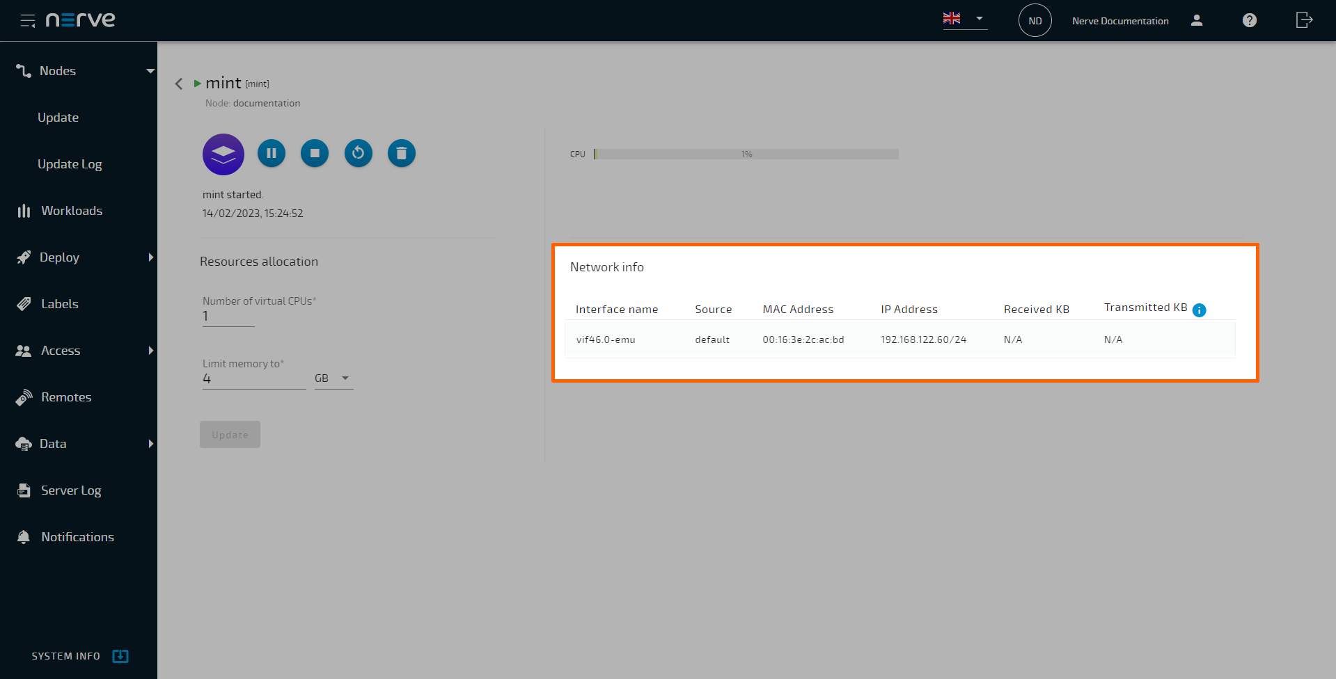This screenshot has height=679, width=1336.
Task: Open the Workloads section
Action: (72, 210)
